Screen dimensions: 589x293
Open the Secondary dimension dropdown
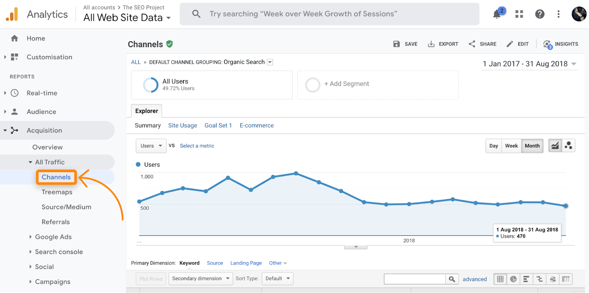[x=201, y=279]
